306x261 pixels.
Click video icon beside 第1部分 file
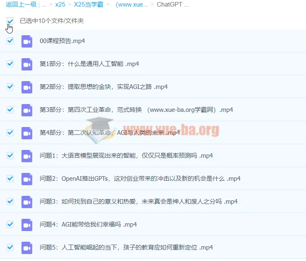point(27,64)
